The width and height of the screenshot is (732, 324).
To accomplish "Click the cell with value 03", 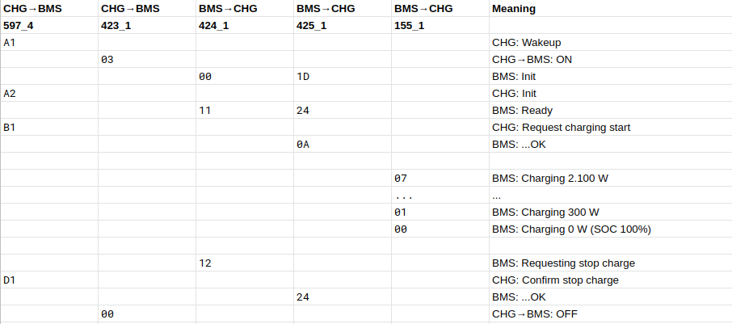I will 146,60.
